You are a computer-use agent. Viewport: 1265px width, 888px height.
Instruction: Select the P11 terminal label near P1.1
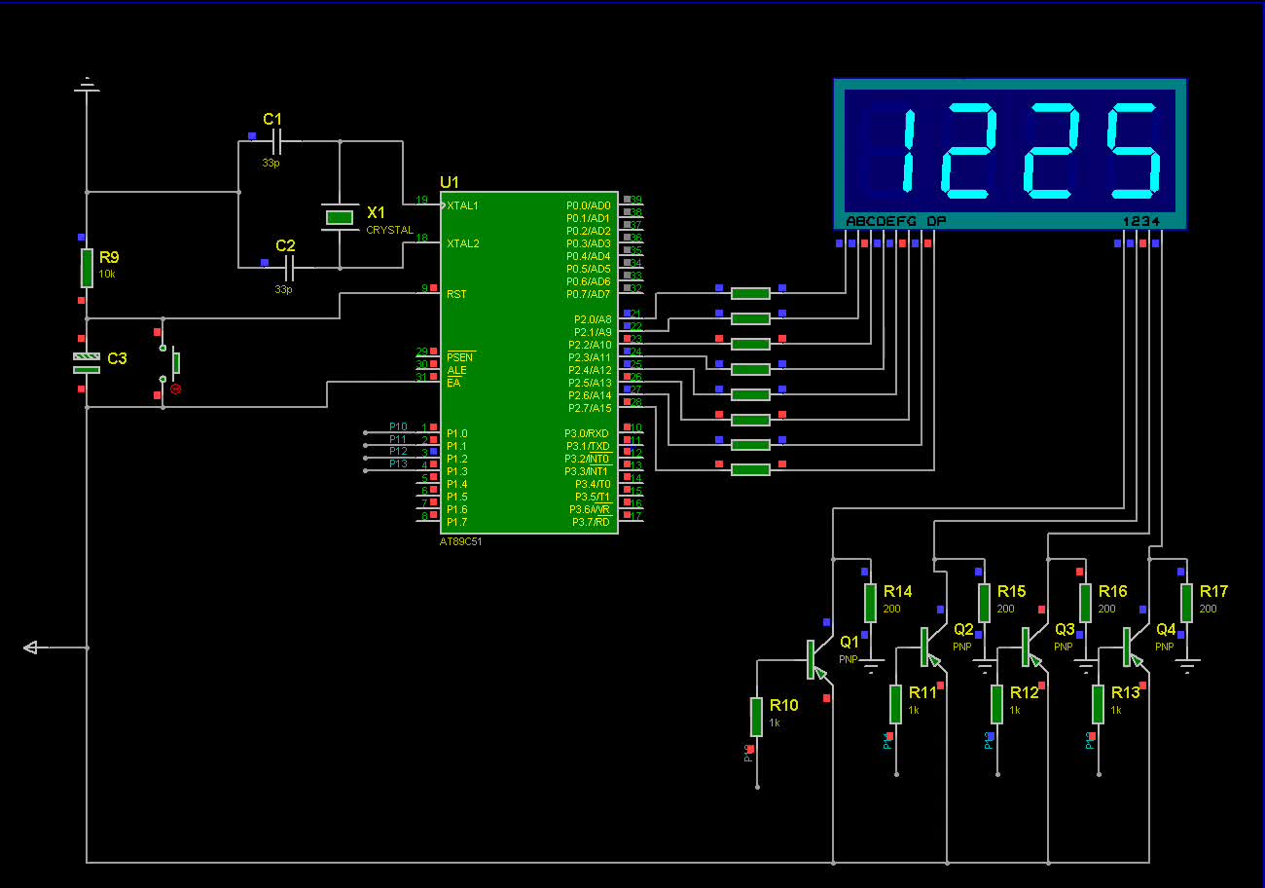click(x=398, y=439)
